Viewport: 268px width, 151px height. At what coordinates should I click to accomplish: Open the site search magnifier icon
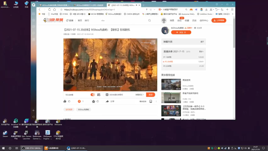[149, 20]
